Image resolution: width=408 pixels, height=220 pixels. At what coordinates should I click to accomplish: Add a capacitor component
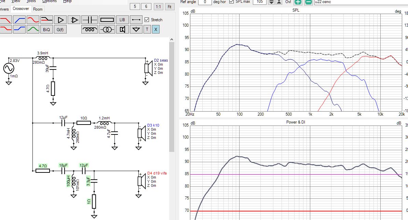click(x=89, y=20)
